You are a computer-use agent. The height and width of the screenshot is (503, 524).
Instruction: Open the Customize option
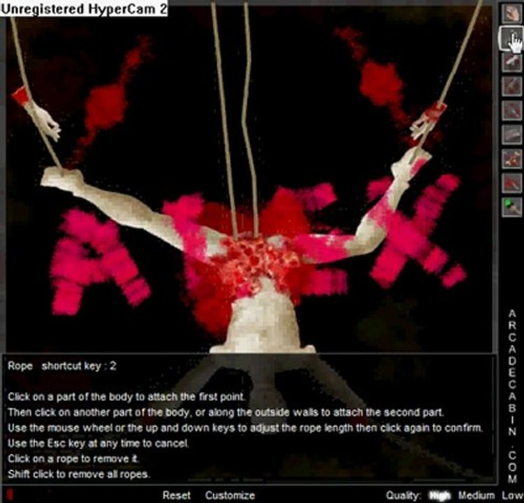pyautogui.click(x=230, y=495)
